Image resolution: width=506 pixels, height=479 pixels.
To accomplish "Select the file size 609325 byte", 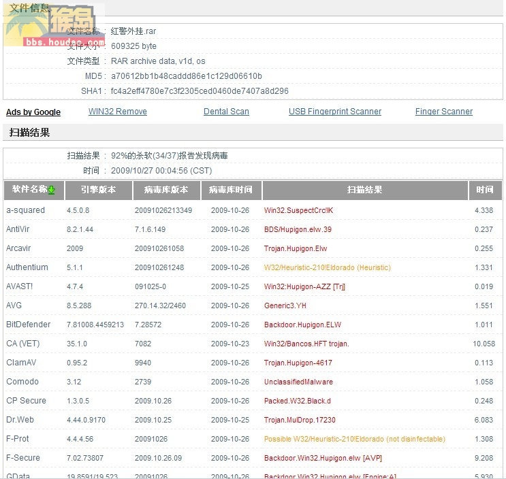I will point(133,46).
